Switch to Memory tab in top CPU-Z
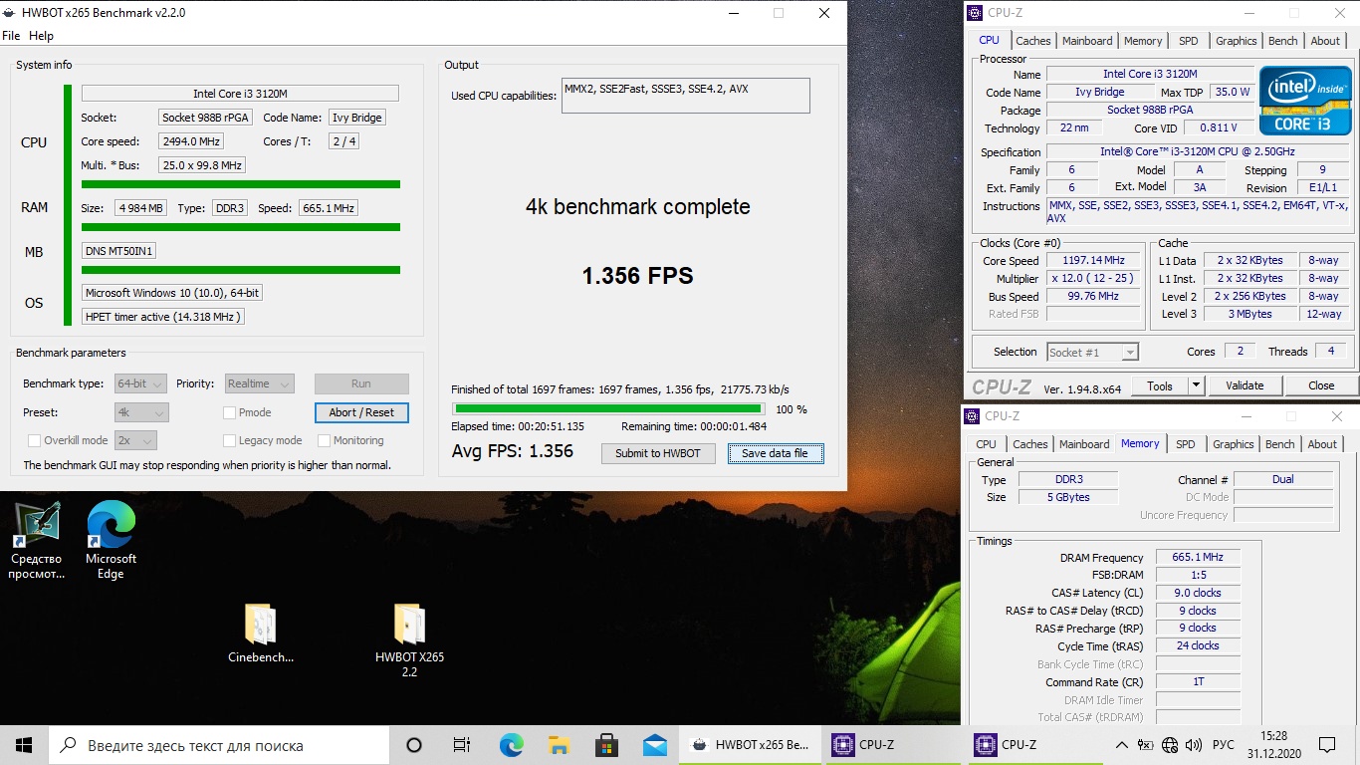 click(x=1143, y=41)
